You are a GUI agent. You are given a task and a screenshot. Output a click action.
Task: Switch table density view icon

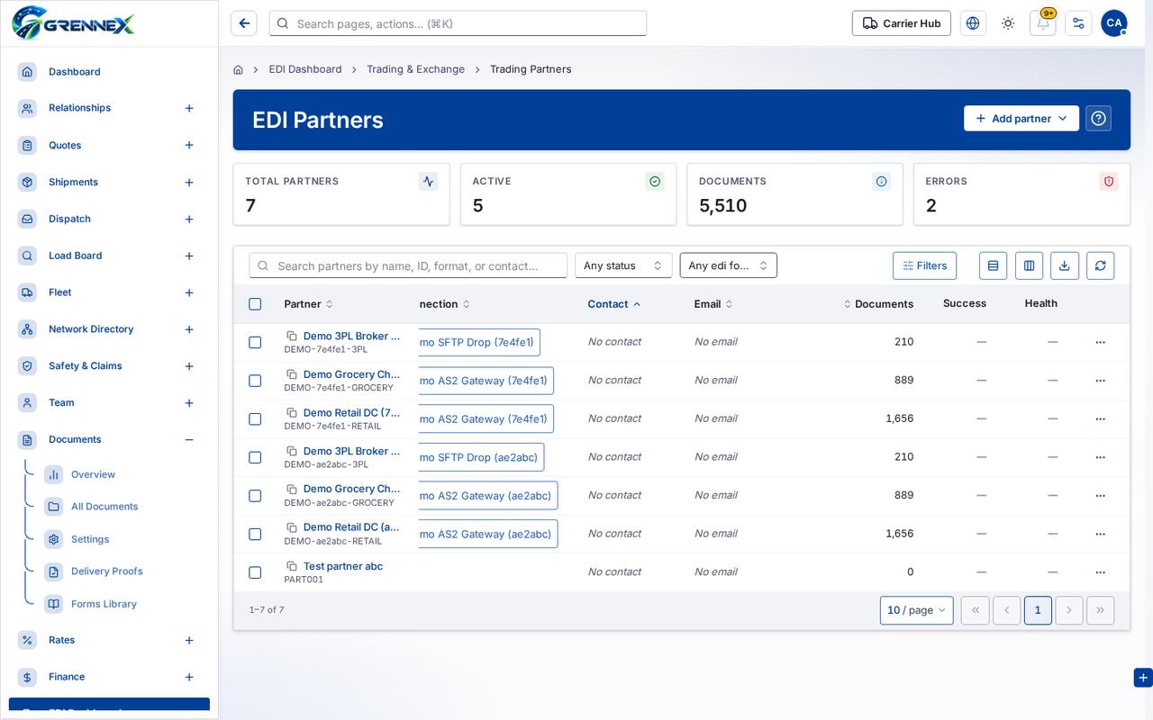[x=993, y=265]
